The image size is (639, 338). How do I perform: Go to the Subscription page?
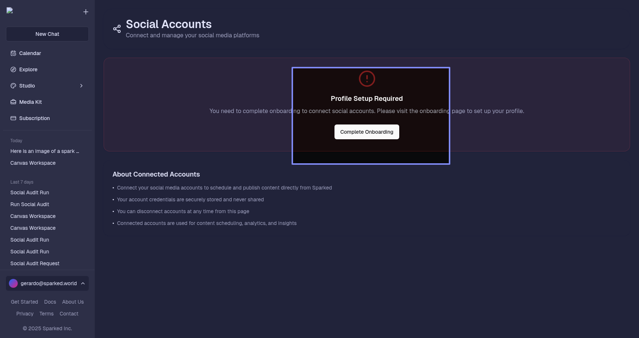tap(34, 118)
